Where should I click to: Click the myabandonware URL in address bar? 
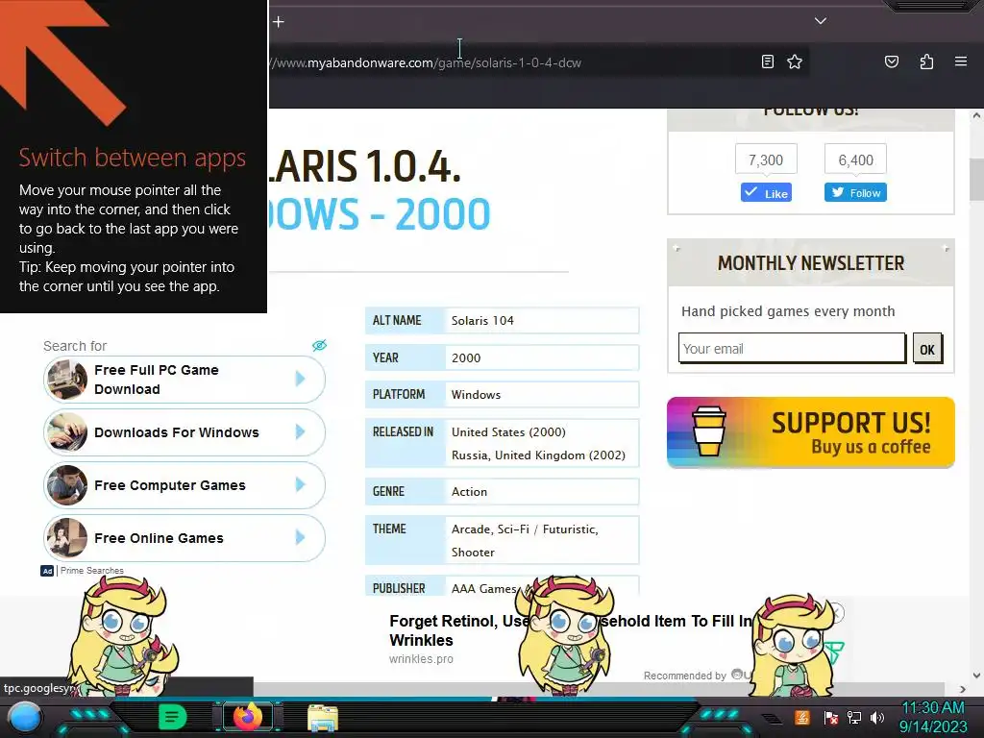(x=426, y=62)
